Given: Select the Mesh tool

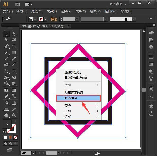Looking at the screenshot, I should 6,90.
